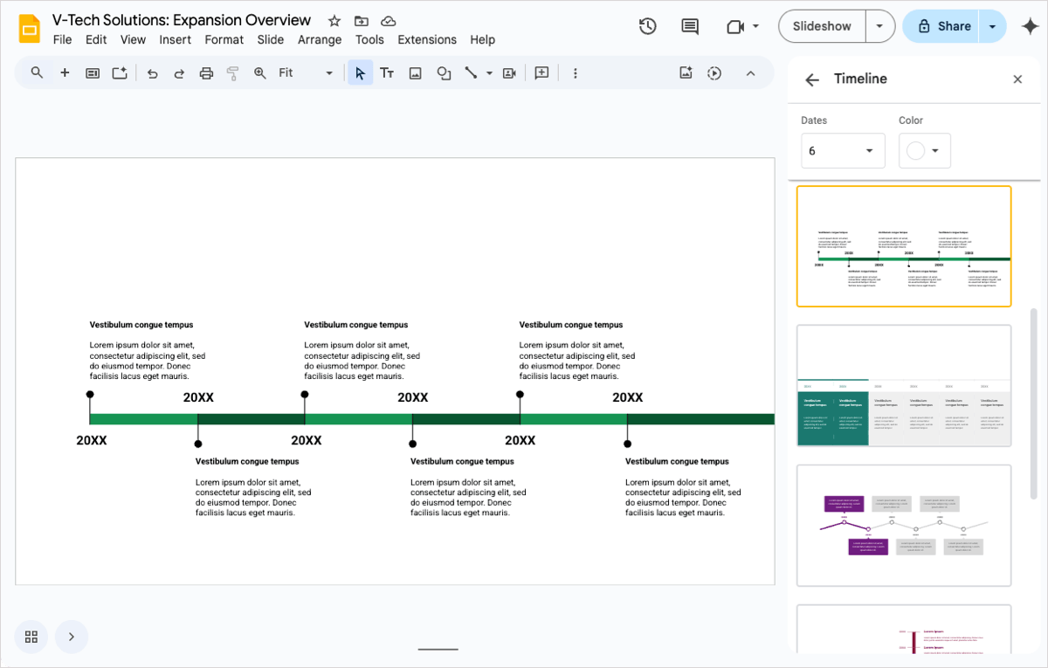Undo the last action

pos(152,73)
